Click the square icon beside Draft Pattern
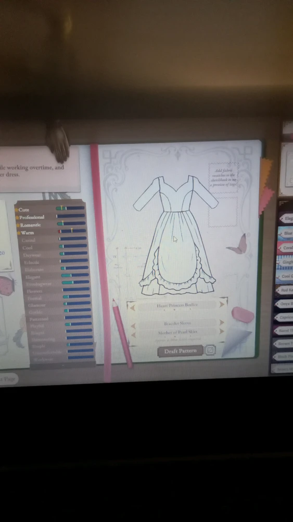This screenshot has height=522, width=293. (x=210, y=350)
